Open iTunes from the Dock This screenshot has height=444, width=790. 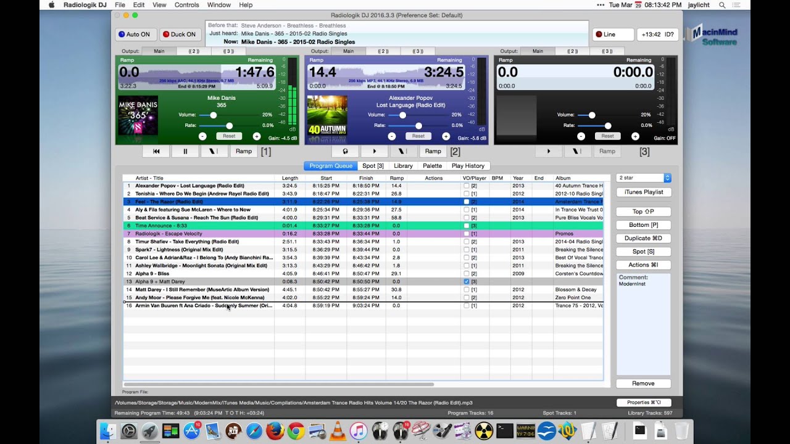pyautogui.click(x=359, y=430)
